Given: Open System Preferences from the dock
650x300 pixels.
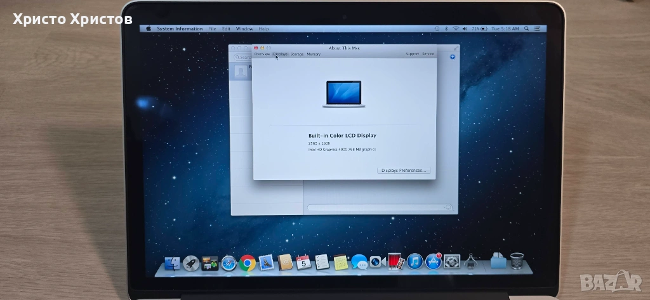Looking at the screenshot, I should [x=452, y=261].
